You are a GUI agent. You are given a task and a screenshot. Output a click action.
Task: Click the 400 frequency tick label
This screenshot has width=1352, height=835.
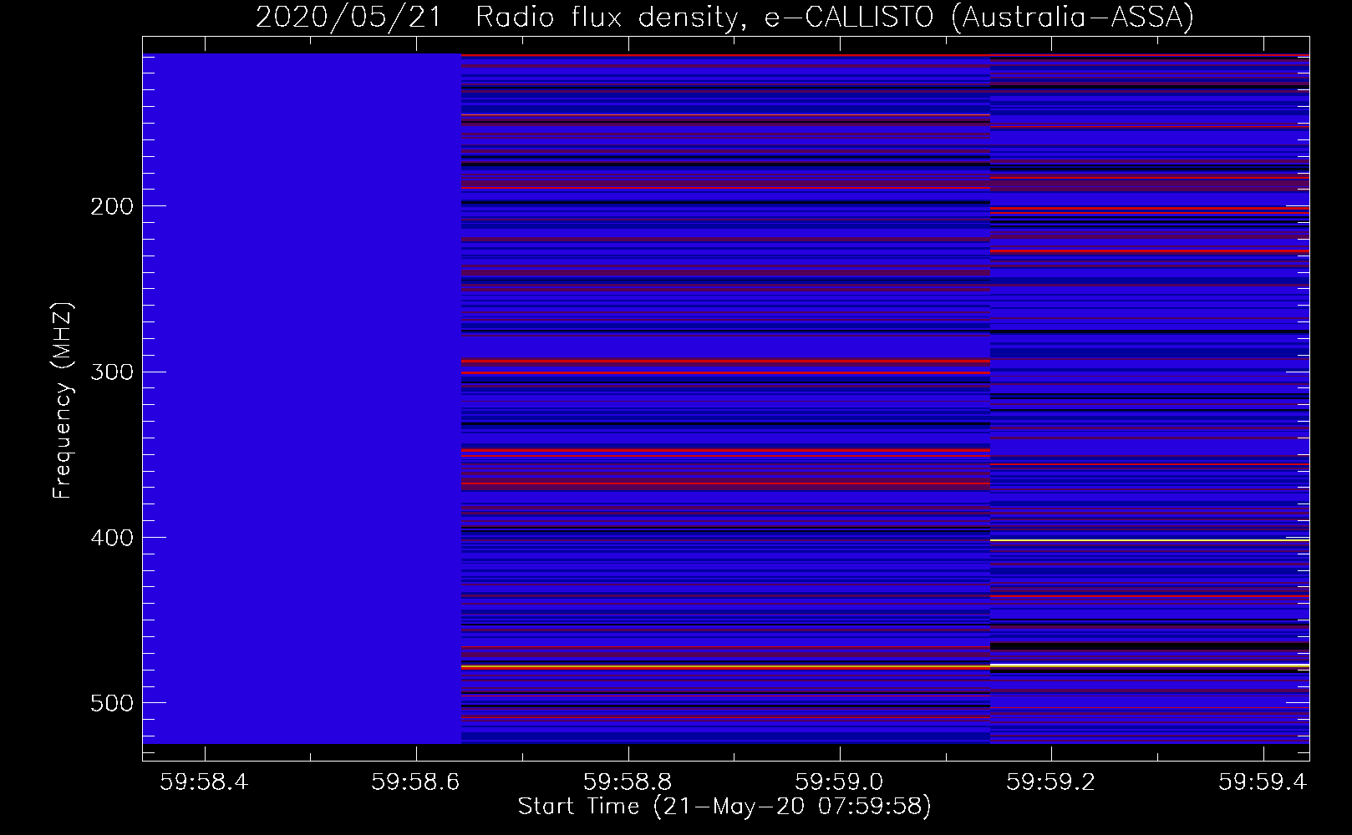click(x=111, y=538)
